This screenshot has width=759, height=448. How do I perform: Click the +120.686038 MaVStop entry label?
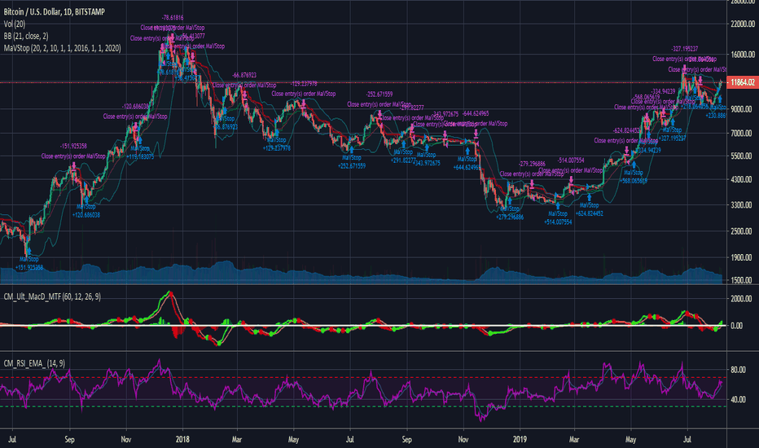pyautogui.click(x=86, y=214)
